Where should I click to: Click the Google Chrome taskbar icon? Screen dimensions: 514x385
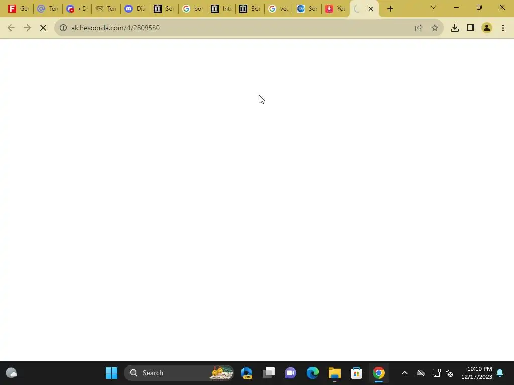pos(378,373)
